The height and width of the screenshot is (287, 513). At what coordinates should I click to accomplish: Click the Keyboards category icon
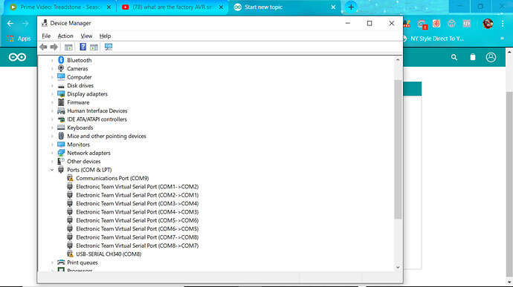[61, 128]
